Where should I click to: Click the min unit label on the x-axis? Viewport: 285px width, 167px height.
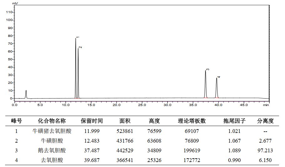click(x=266, y=105)
